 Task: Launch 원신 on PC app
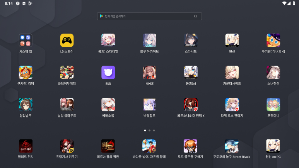pos(273,146)
